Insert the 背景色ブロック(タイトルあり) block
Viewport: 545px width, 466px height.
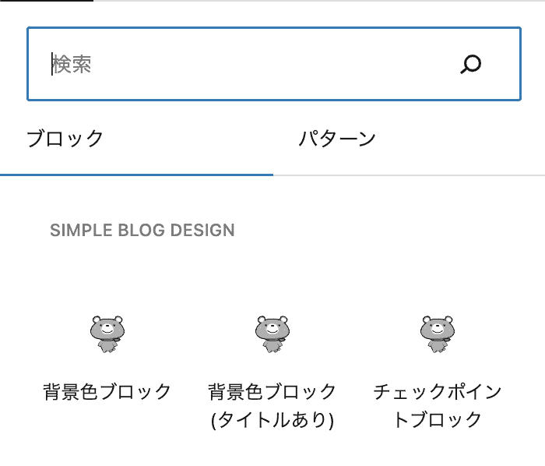tap(272, 367)
